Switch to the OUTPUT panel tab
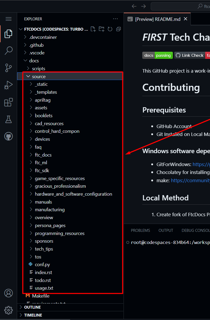Image resolution: width=210 pixels, height=320 pixels. point(166,230)
